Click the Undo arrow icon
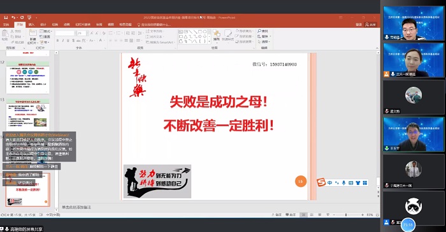Viewport: 446px width, 232px height. pyautogui.click(x=13, y=18)
